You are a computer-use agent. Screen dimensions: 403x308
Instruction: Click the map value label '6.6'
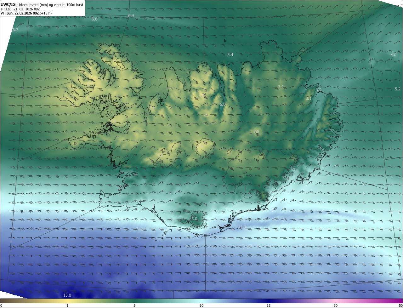[x=94, y=19]
